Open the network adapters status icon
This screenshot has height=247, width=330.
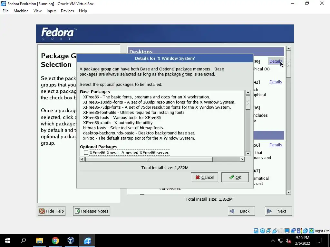pos(268,231)
